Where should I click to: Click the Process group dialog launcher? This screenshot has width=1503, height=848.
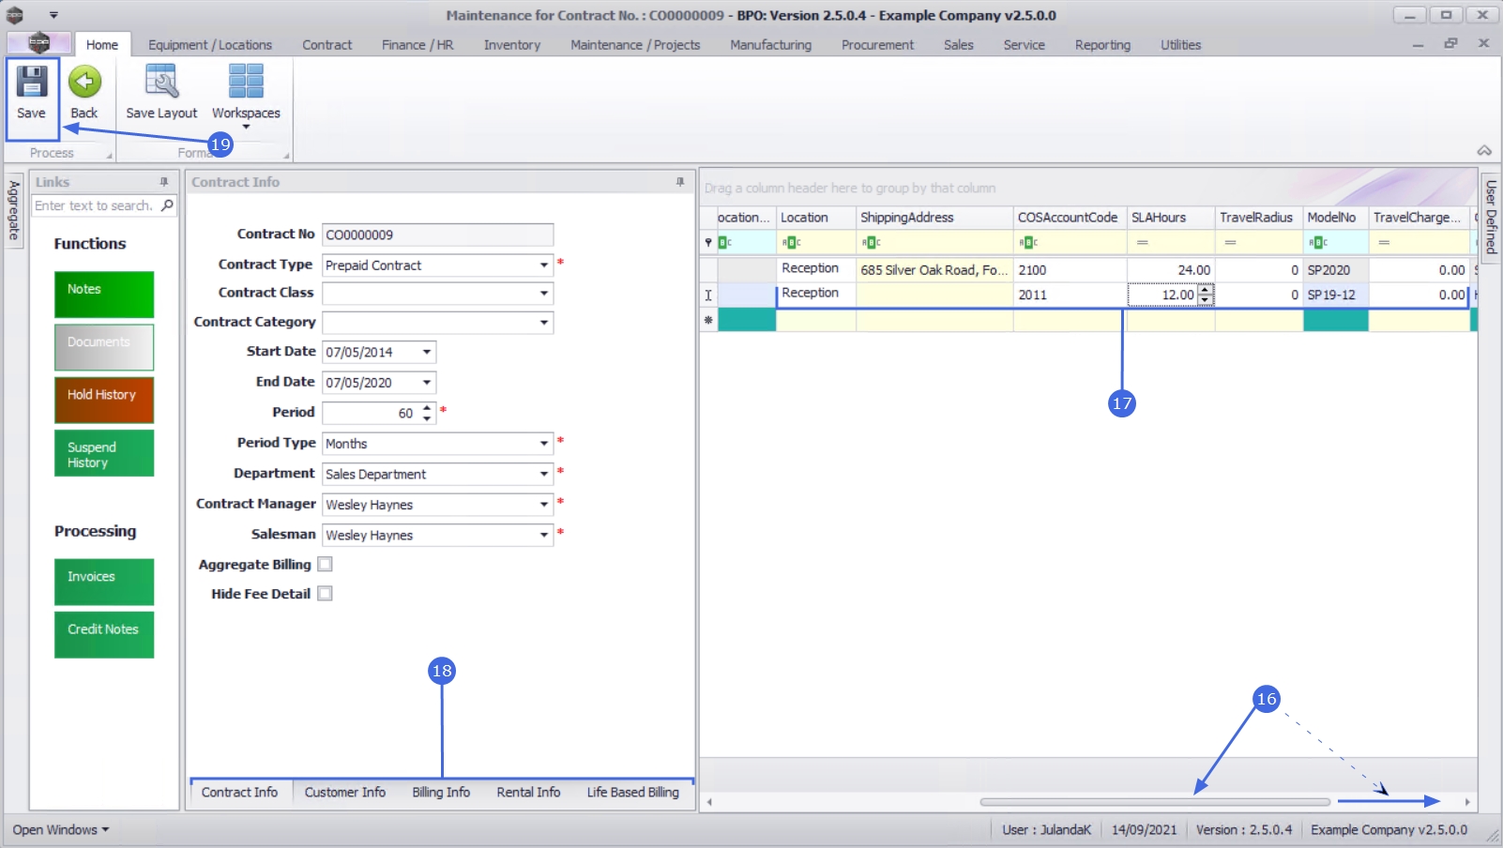click(109, 156)
